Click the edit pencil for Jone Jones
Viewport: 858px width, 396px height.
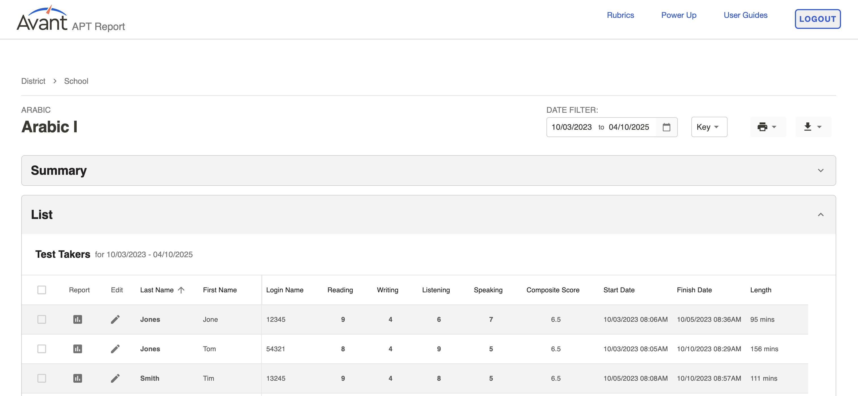coord(115,319)
